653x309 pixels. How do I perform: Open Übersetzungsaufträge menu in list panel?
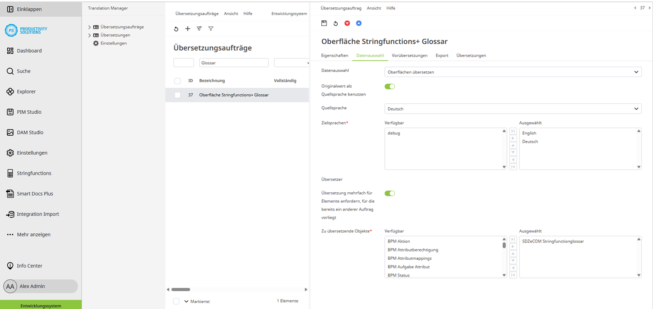click(x=197, y=14)
